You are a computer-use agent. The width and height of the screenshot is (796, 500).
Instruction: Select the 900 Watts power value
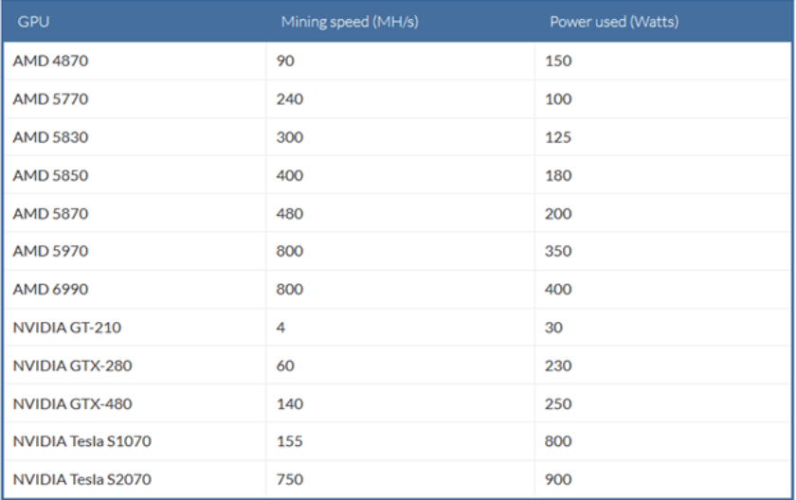(561, 480)
